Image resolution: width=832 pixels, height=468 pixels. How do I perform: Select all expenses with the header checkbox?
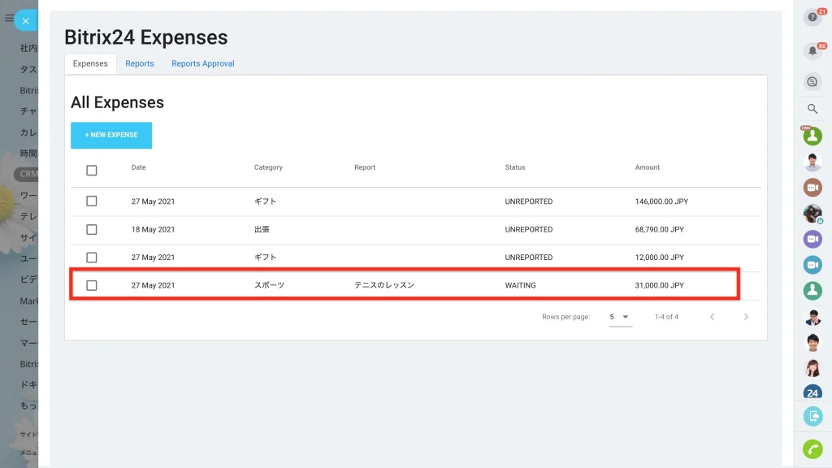click(91, 171)
